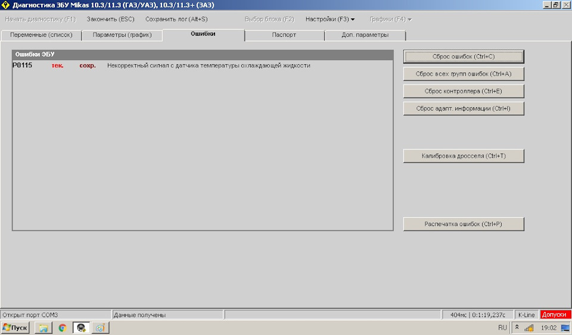Open the Паспорт tab
Viewport: 572px width, 335px height.
click(x=284, y=35)
